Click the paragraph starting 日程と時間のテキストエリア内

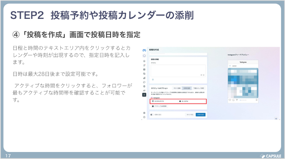click(71, 55)
